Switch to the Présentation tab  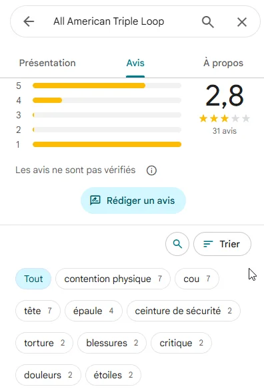click(x=47, y=63)
